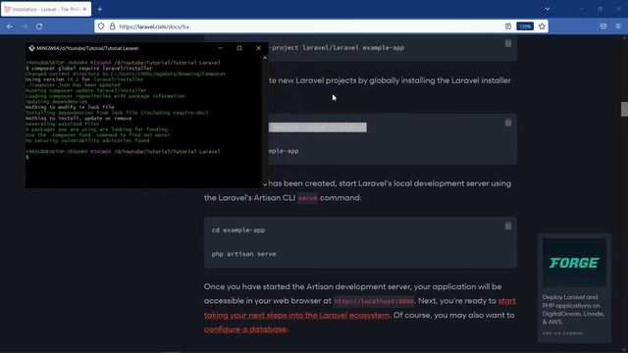
Task: Close the Installation - Laravel tab
Action: [84, 9]
